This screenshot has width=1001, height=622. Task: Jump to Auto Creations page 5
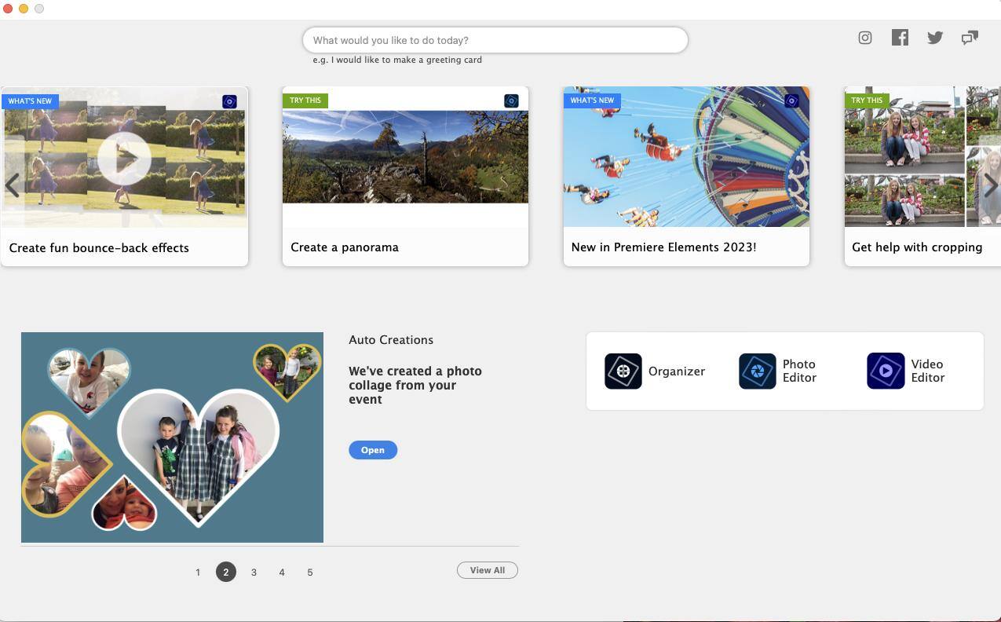[310, 573]
